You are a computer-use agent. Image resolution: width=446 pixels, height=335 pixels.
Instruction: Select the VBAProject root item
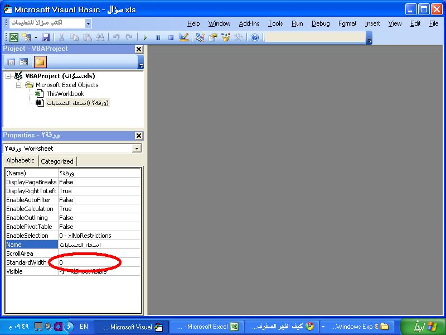[x=60, y=76]
